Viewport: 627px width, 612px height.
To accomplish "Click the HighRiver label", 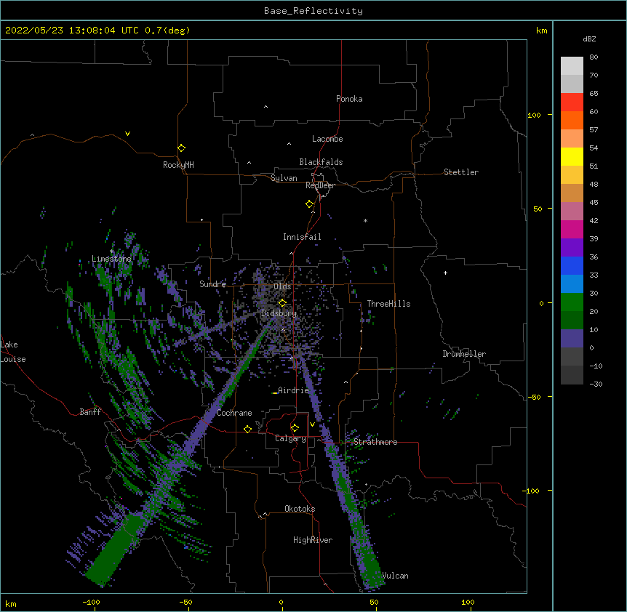I will point(313,540).
